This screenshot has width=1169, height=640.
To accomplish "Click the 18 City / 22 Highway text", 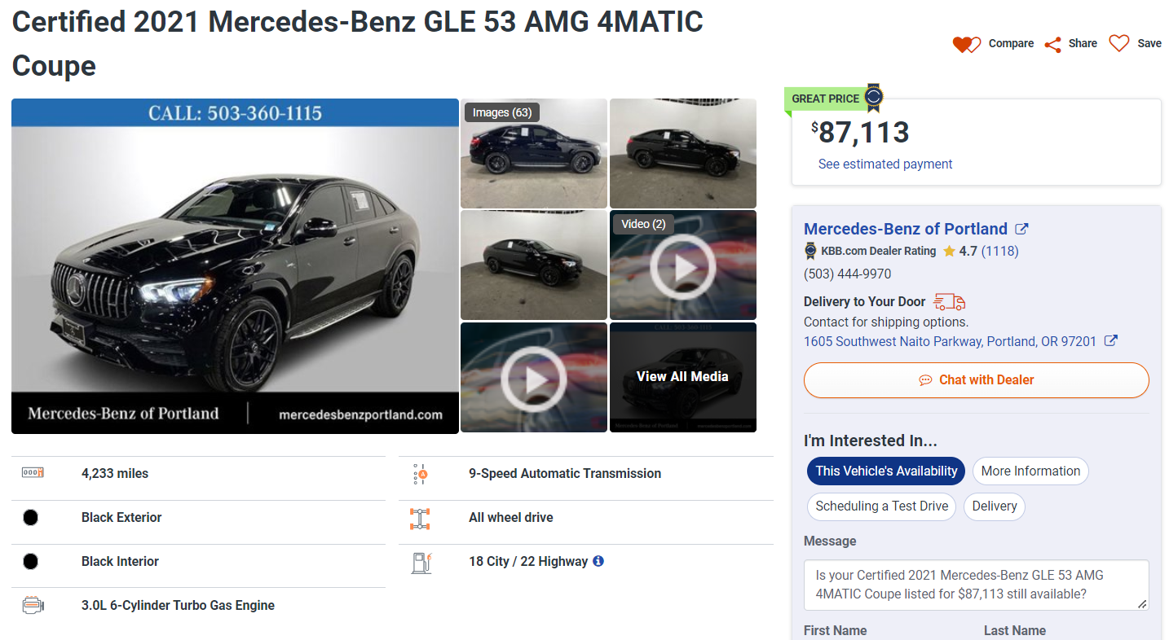I will click(x=528, y=561).
